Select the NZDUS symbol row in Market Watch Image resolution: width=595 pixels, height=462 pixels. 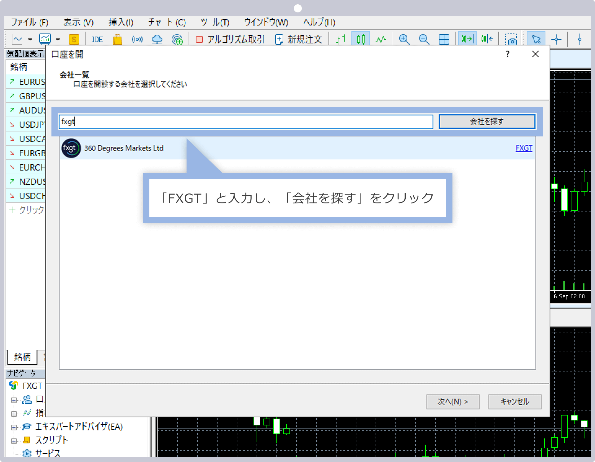26,182
